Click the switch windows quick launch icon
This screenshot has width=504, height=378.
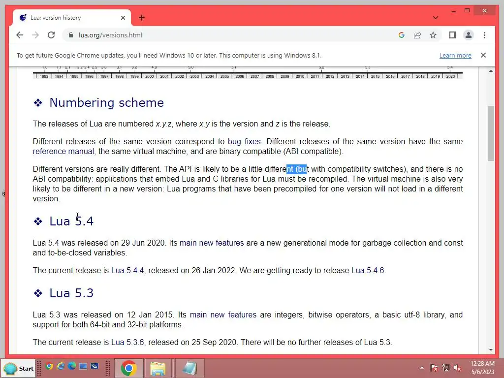[x=94, y=366]
